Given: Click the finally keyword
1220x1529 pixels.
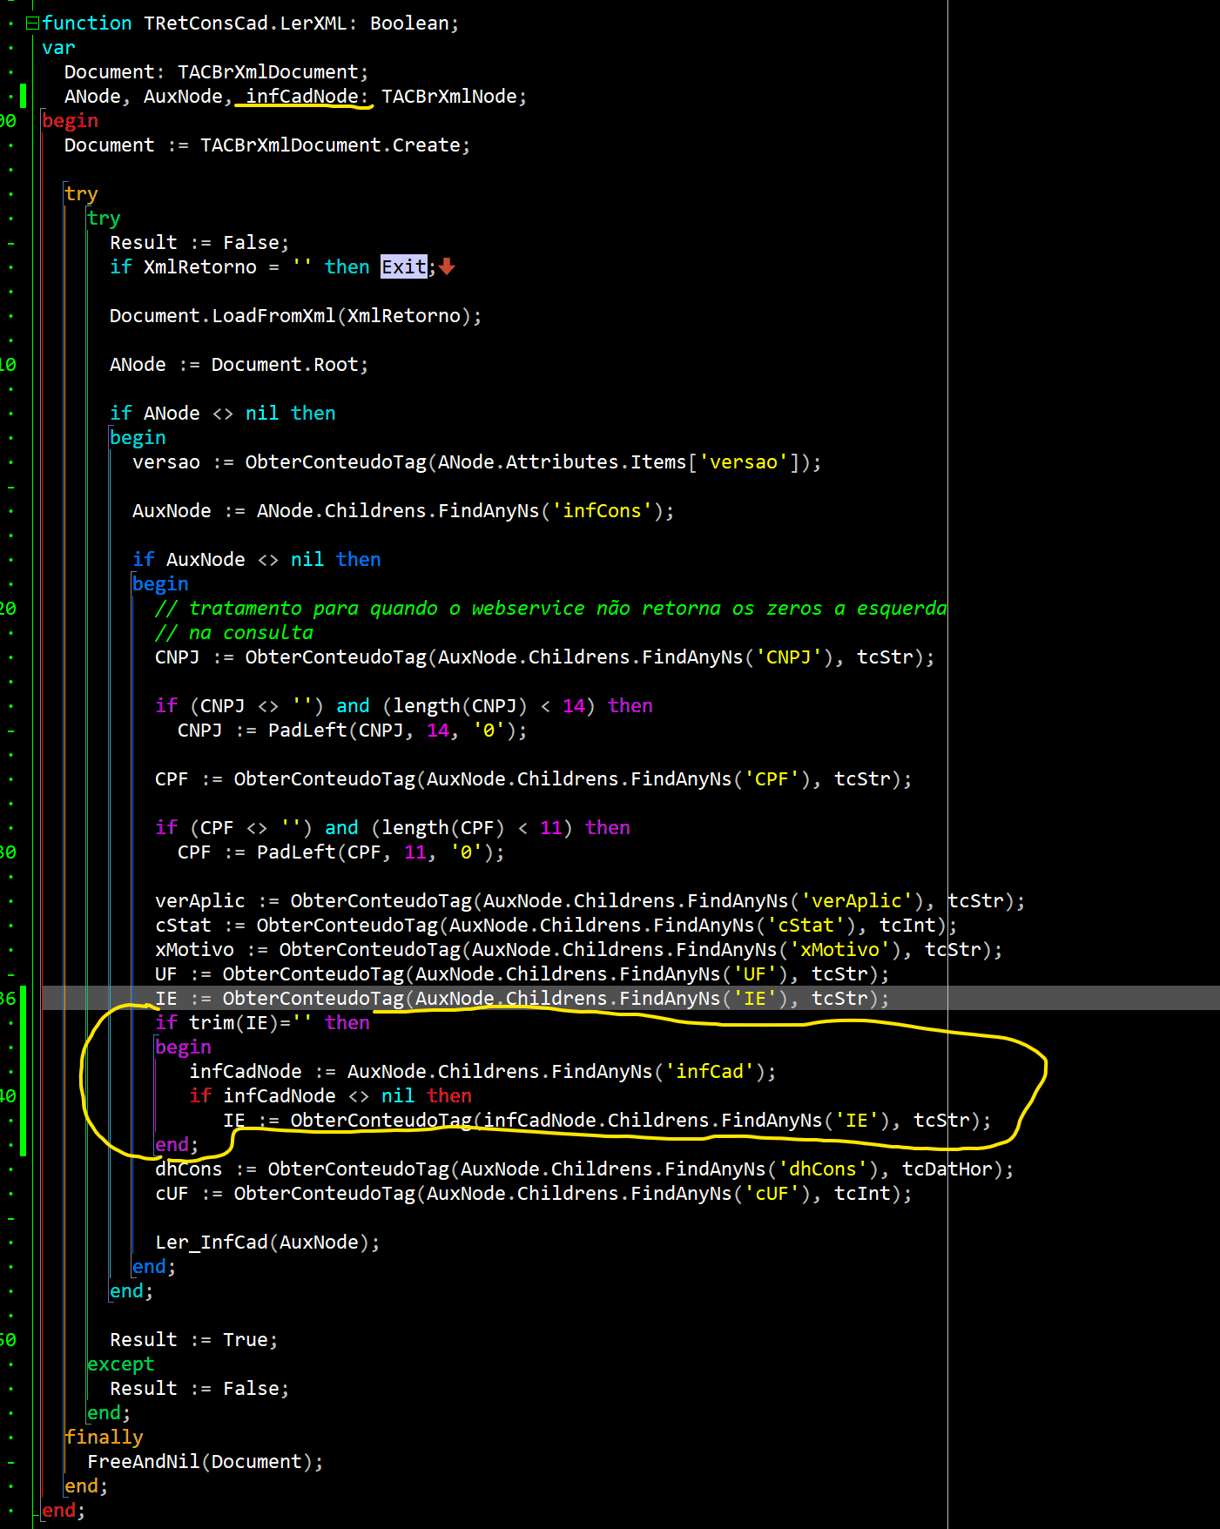Looking at the screenshot, I should pyautogui.click(x=104, y=1438).
